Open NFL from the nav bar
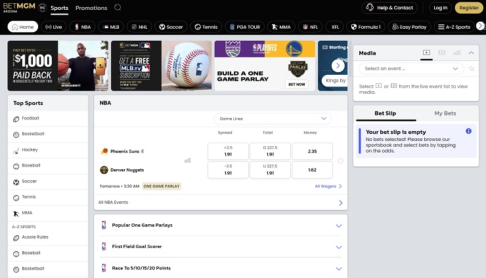Image resolution: width=486 pixels, height=278 pixels. pyautogui.click(x=310, y=27)
